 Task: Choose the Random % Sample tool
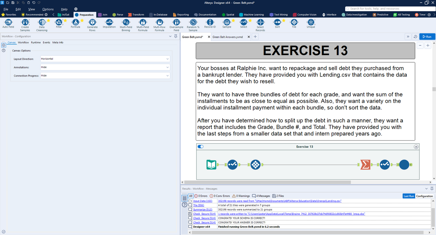pyautogui.click(x=193, y=25)
